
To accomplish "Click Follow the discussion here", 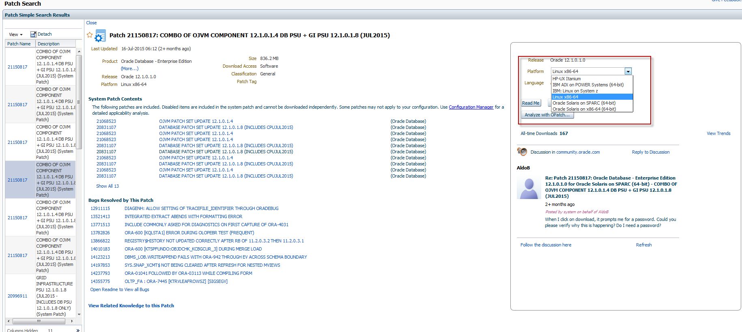I will (546, 245).
